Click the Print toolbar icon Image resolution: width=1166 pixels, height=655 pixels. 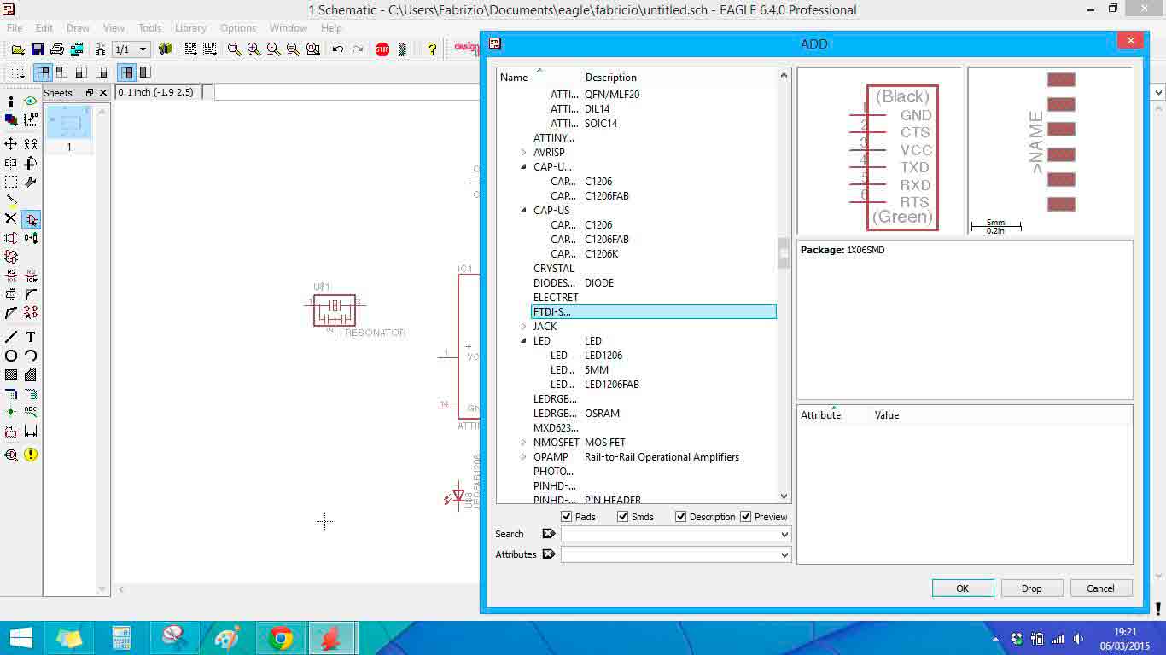click(57, 49)
